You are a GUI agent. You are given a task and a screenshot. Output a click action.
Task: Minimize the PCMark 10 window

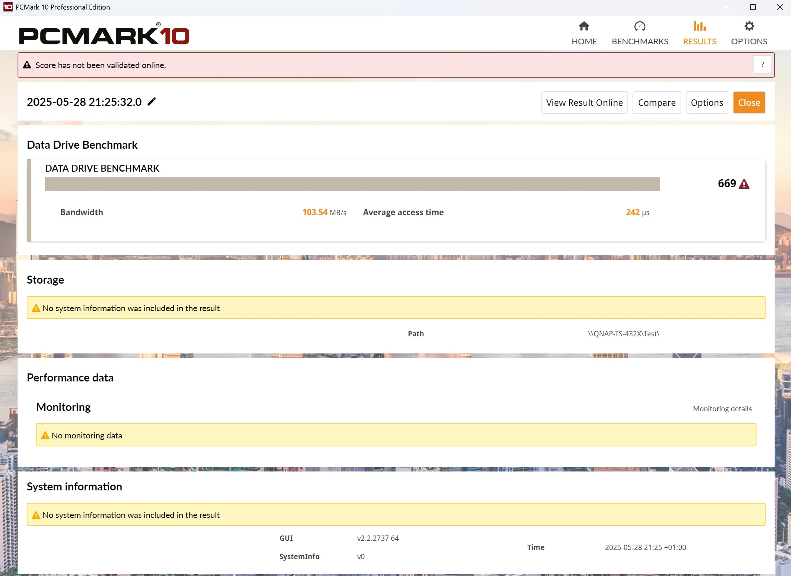[726, 7]
